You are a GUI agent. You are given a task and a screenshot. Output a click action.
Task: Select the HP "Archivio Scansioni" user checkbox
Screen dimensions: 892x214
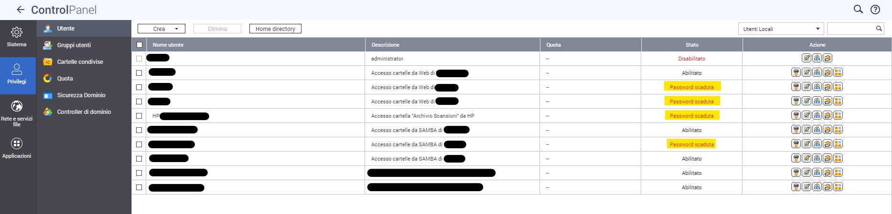[139, 116]
